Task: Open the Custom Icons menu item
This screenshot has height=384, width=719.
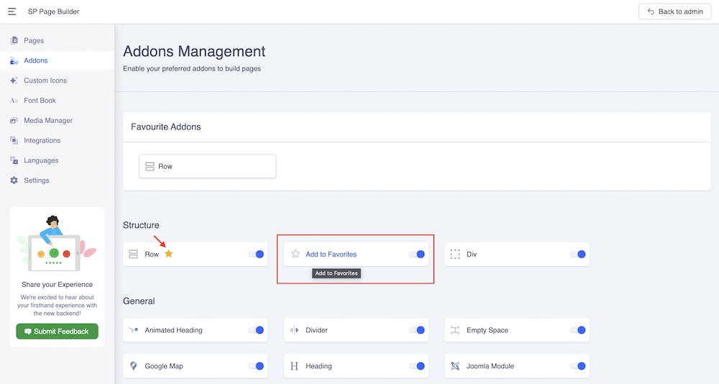Action: pos(45,81)
